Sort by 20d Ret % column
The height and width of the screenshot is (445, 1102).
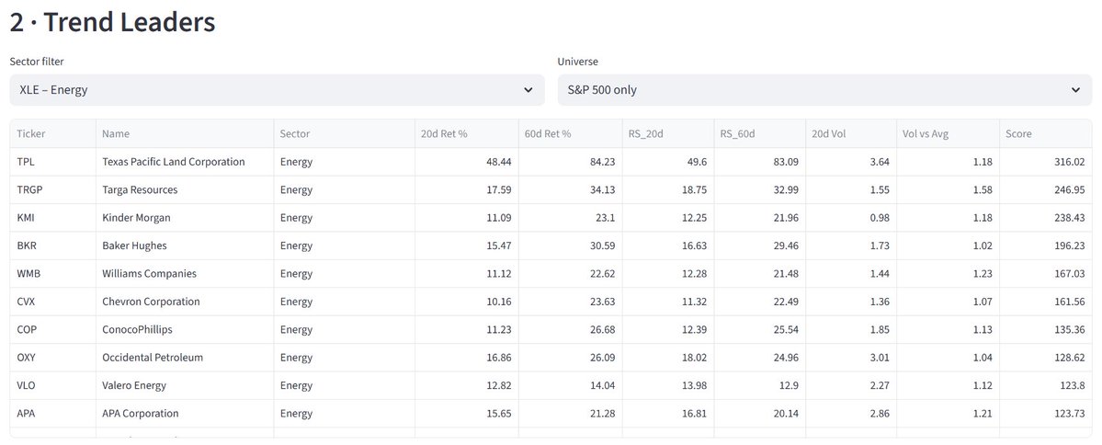pyautogui.click(x=444, y=133)
